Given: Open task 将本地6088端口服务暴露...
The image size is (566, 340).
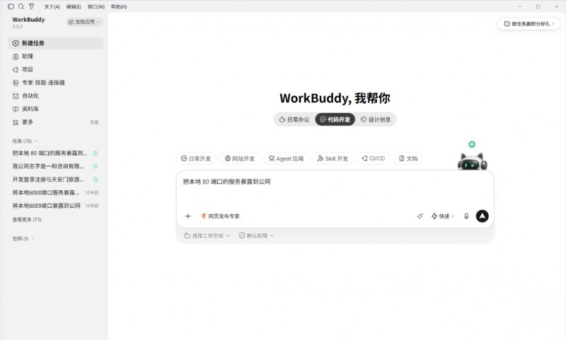Looking at the screenshot, I should tap(46, 192).
